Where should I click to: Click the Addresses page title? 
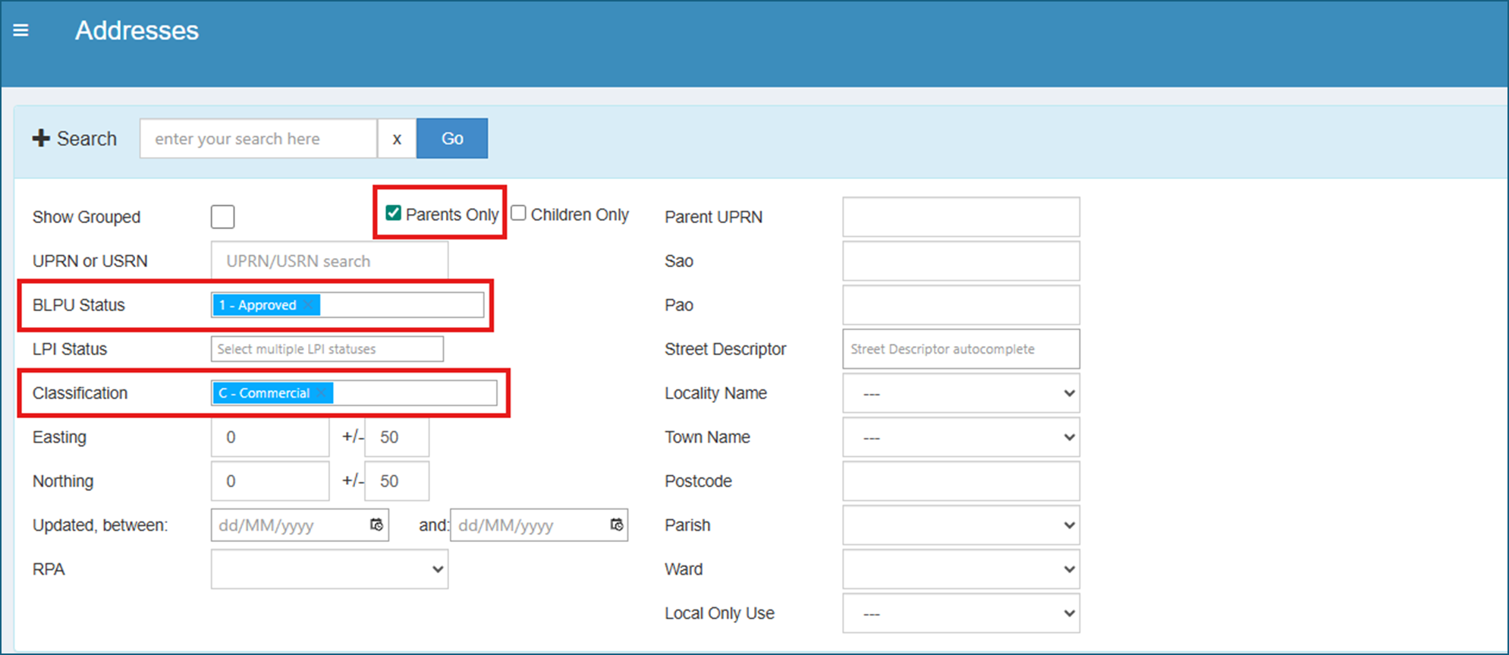click(x=137, y=30)
